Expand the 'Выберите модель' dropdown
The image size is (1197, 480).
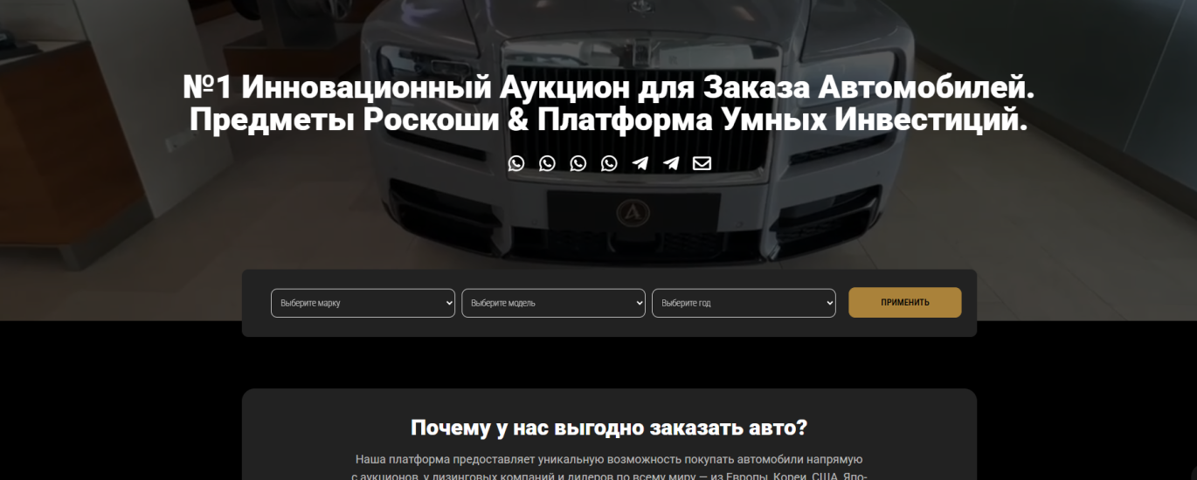point(544,303)
